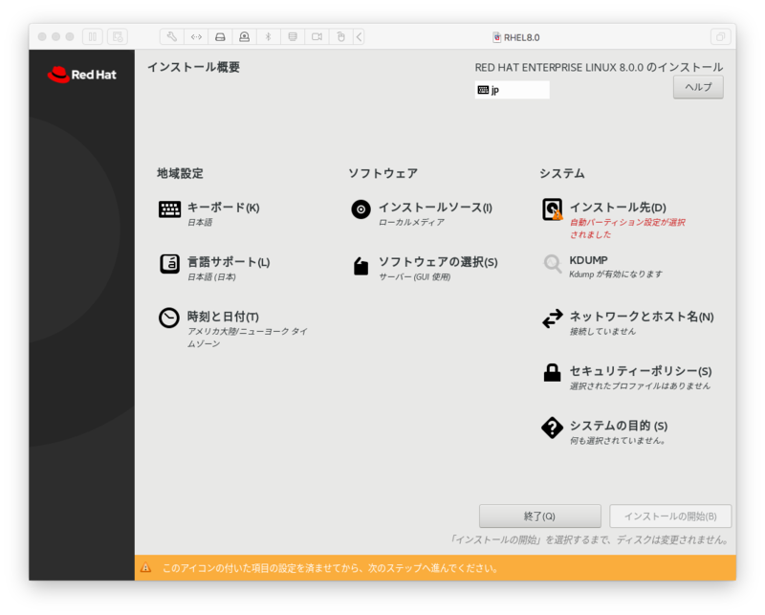Open システムの目的 (S) settings

tap(619, 427)
